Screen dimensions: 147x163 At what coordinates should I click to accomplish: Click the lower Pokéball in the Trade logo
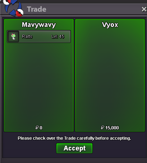coord(19,13)
